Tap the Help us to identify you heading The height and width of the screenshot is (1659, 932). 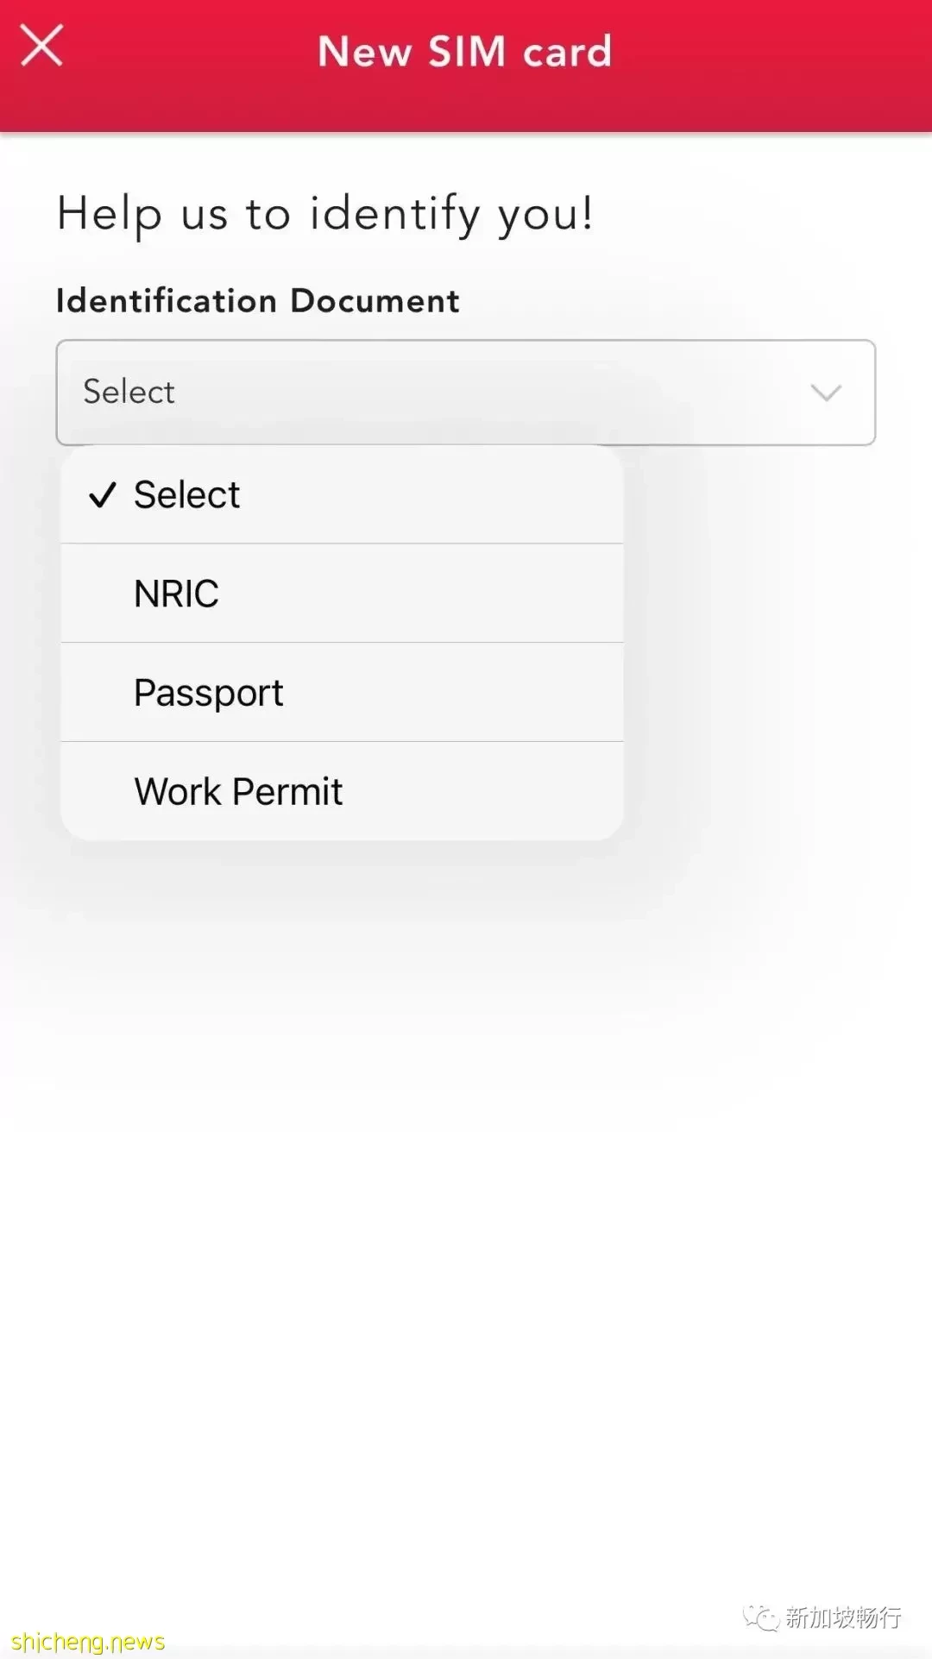[x=325, y=214]
